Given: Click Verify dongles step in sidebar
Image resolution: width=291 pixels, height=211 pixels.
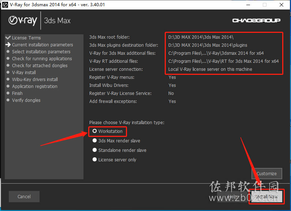Looking at the screenshot, I should pos(26,100).
